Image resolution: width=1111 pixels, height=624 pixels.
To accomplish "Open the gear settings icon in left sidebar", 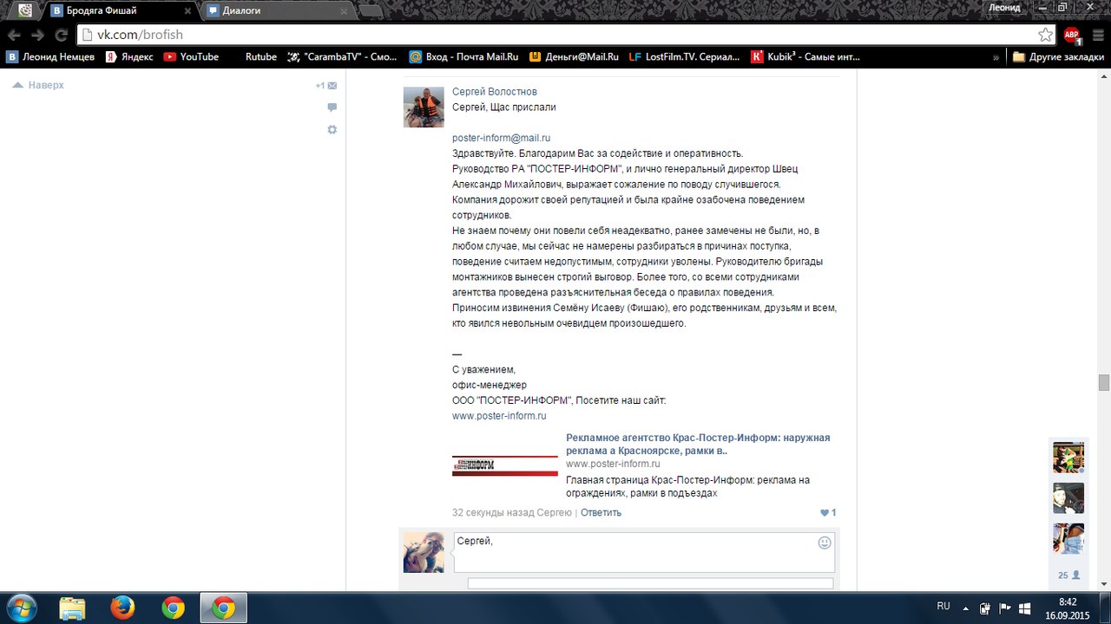I will point(332,129).
